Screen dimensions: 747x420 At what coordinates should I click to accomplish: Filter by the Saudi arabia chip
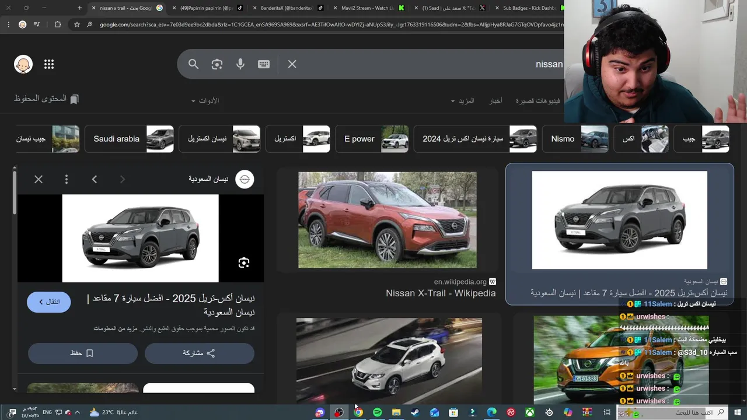(x=129, y=139)
